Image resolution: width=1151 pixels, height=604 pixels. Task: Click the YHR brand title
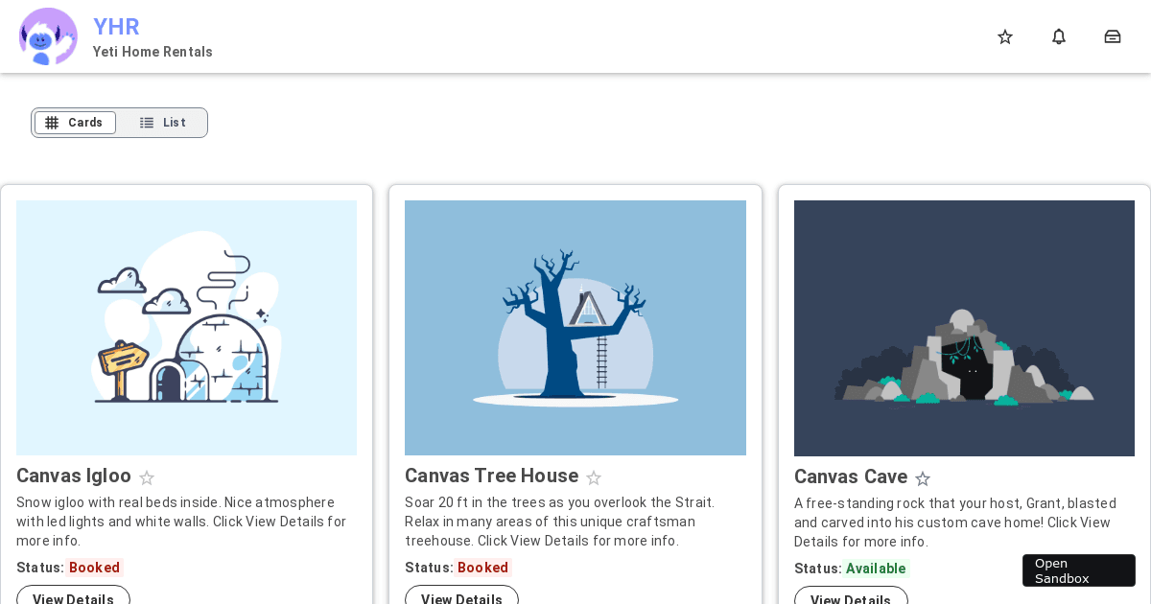pyautogui.click(x=116, y=27)
